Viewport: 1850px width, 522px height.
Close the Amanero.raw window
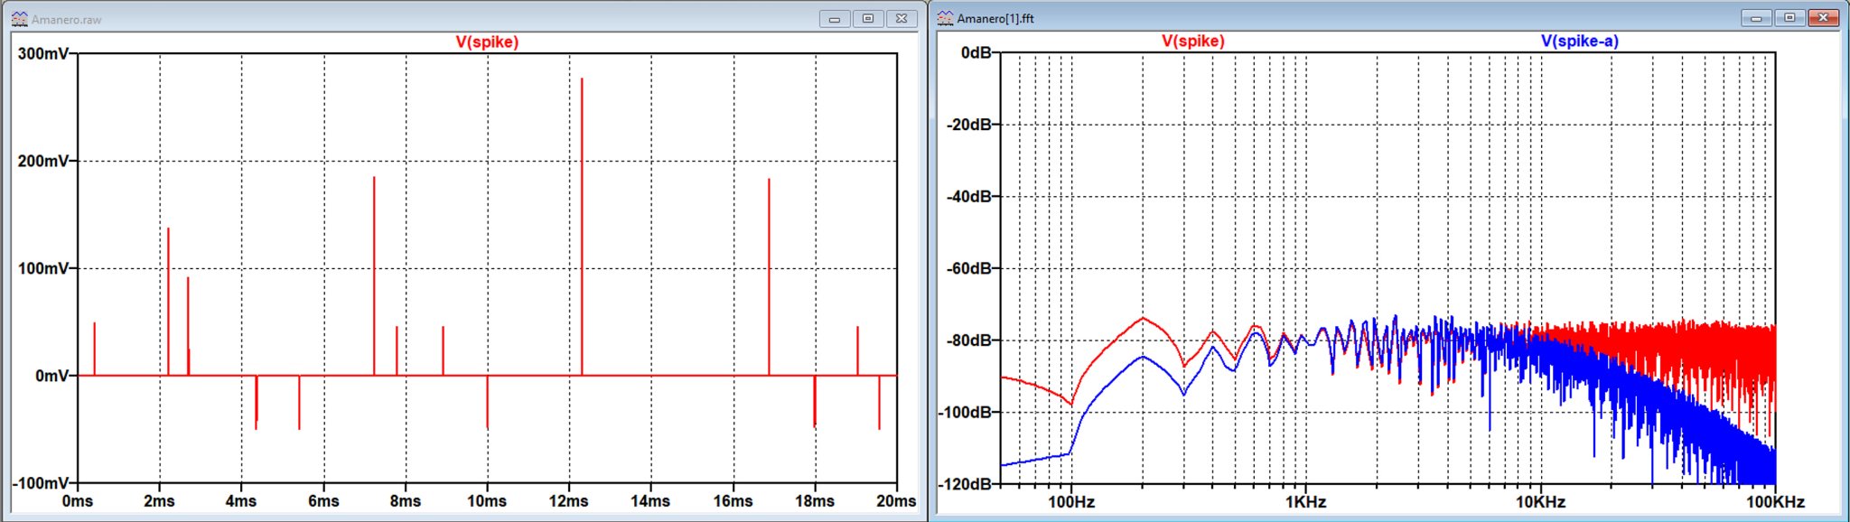[x=902, y=19]
